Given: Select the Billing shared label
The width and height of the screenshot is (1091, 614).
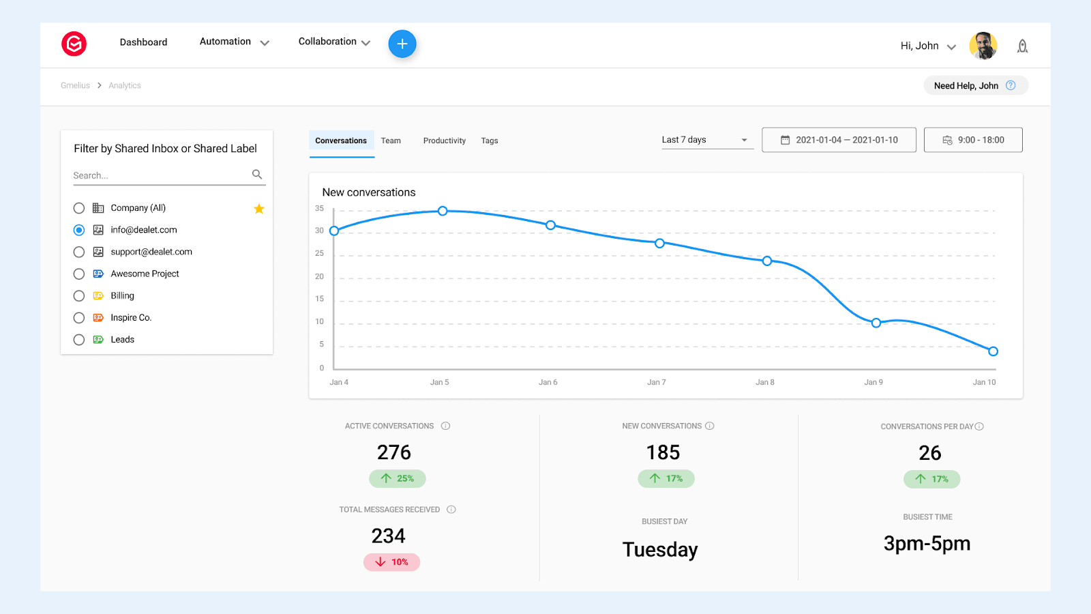Looking at the screenshot, I should tap(78, 295).
